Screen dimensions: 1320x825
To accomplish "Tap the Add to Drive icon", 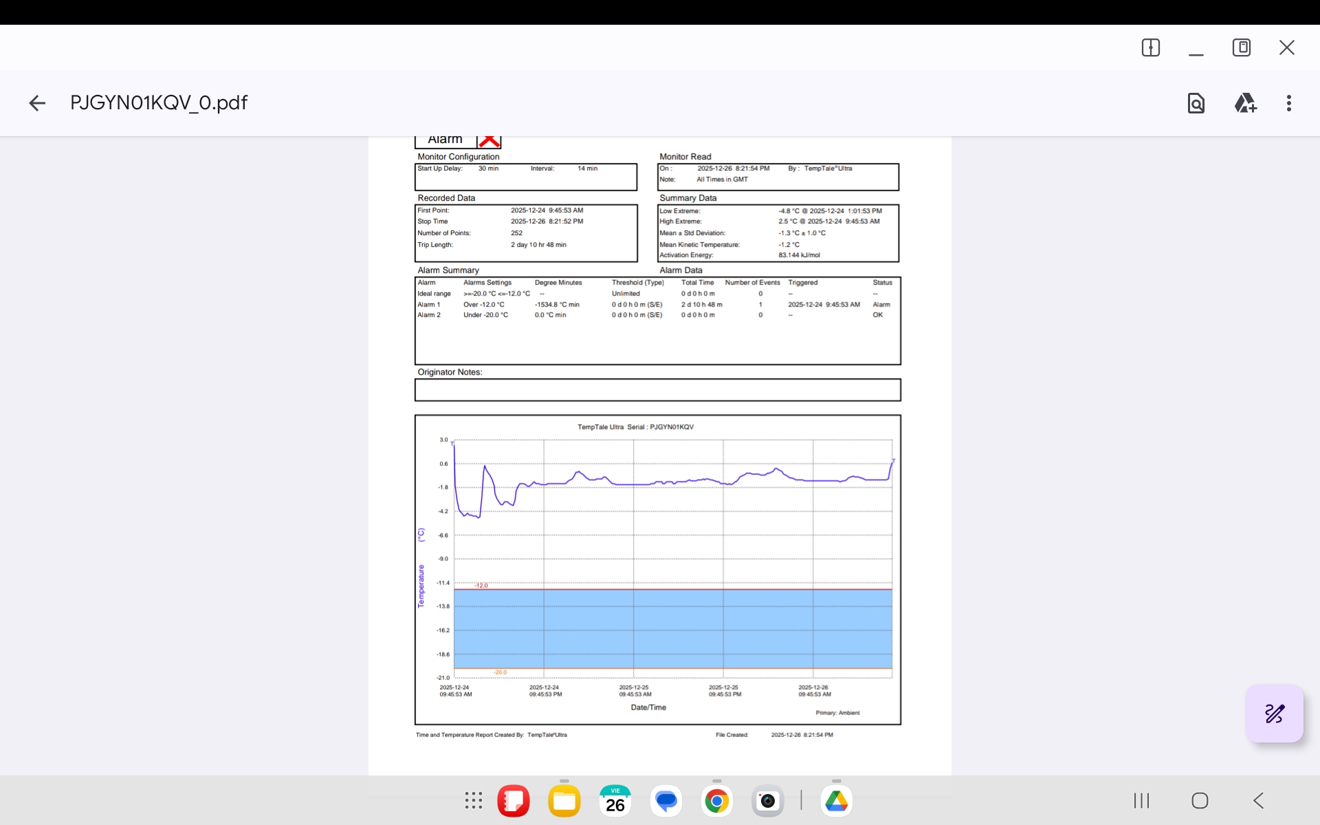I will 1245,103.
